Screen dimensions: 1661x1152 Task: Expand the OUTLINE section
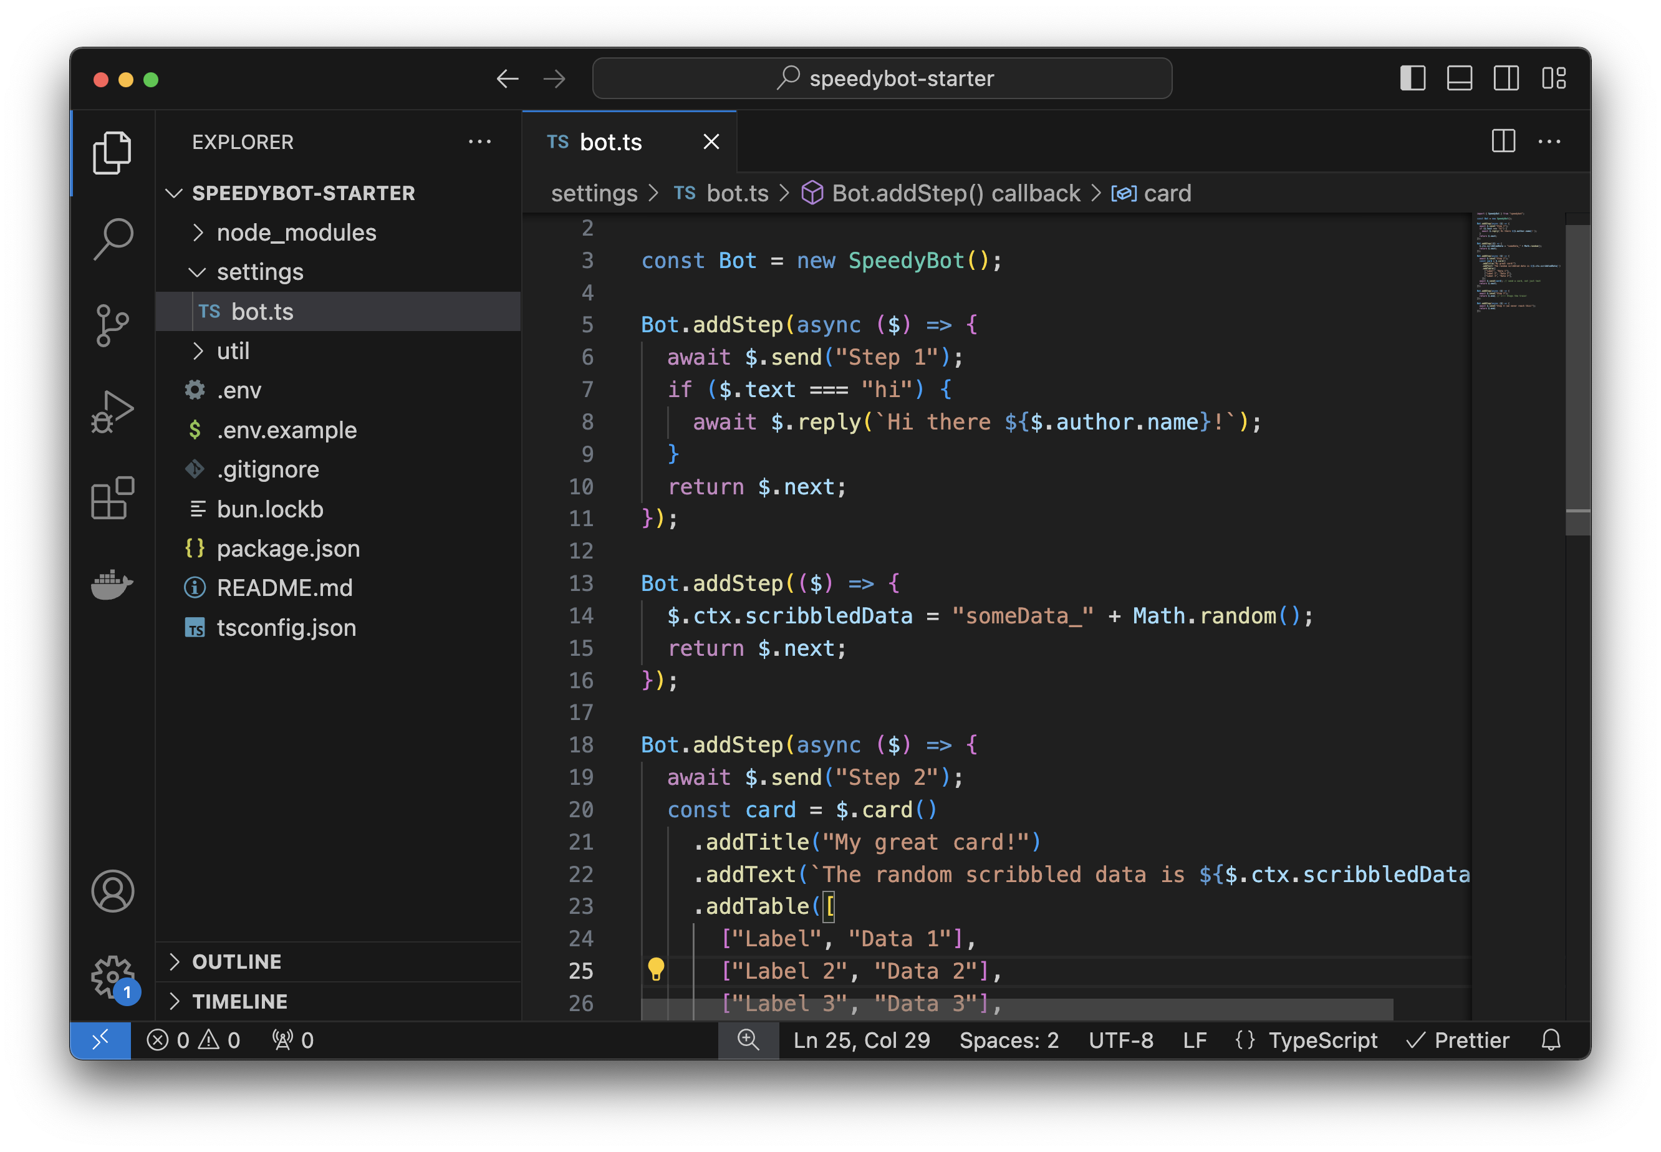coord(237,961)
